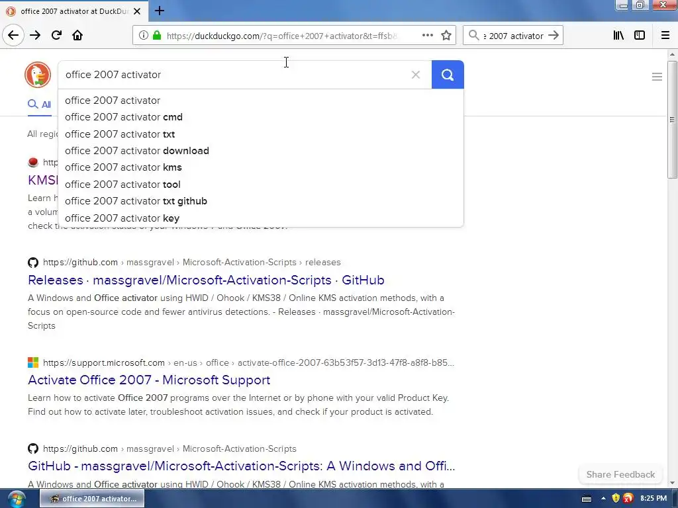
Task: Click the yellow shield tray icon
Action: (x=616, y=499)
